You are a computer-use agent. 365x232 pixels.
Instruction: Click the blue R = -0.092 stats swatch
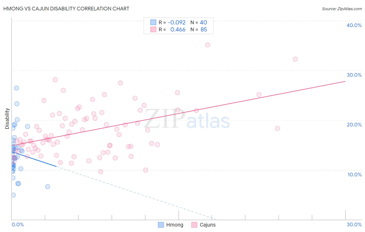tap(153, 22)
